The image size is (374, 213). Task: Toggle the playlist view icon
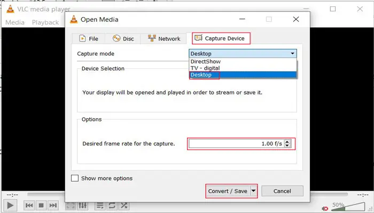coord(100,205)
